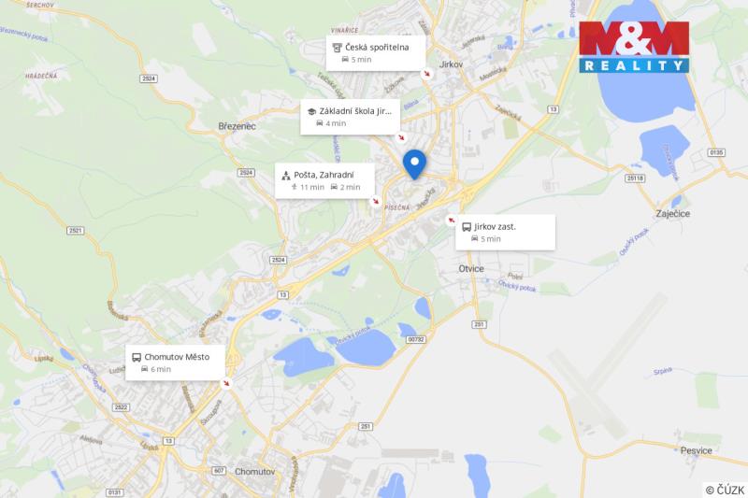The image size is (748, 498).
Task: Click the red arrow marker near Chomutov Město
Action: click(226, 383)
